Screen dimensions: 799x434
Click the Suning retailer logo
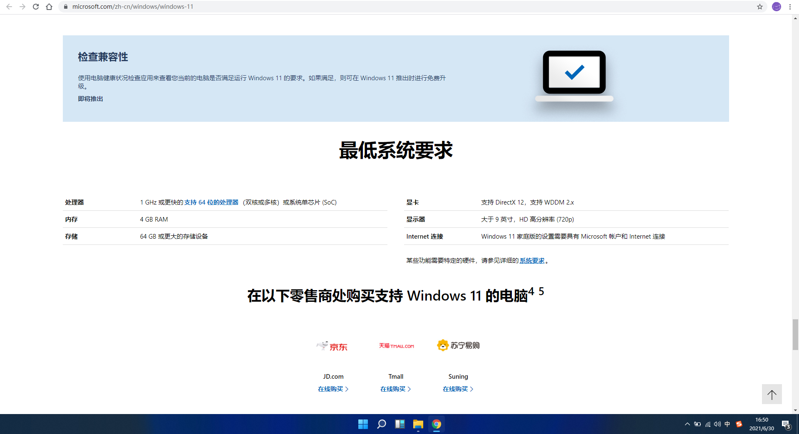[x=458, y=345]
